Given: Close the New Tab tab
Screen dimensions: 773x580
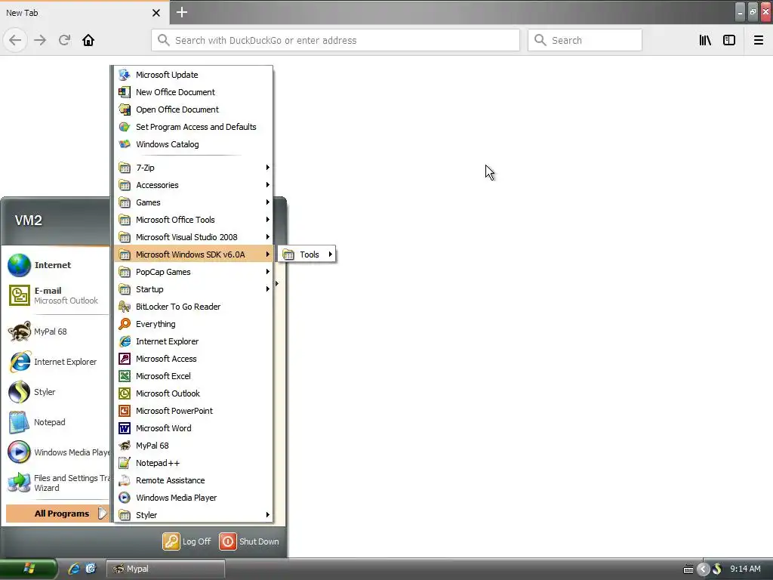Looking at the screenshot, I should tap(156, 13).
